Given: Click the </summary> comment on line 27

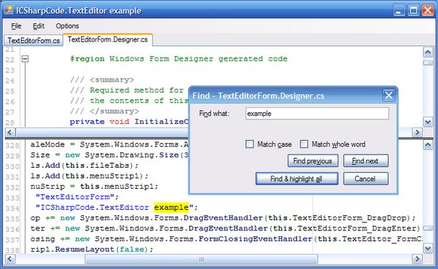Looking at the screenshot, I should (115, 112).
